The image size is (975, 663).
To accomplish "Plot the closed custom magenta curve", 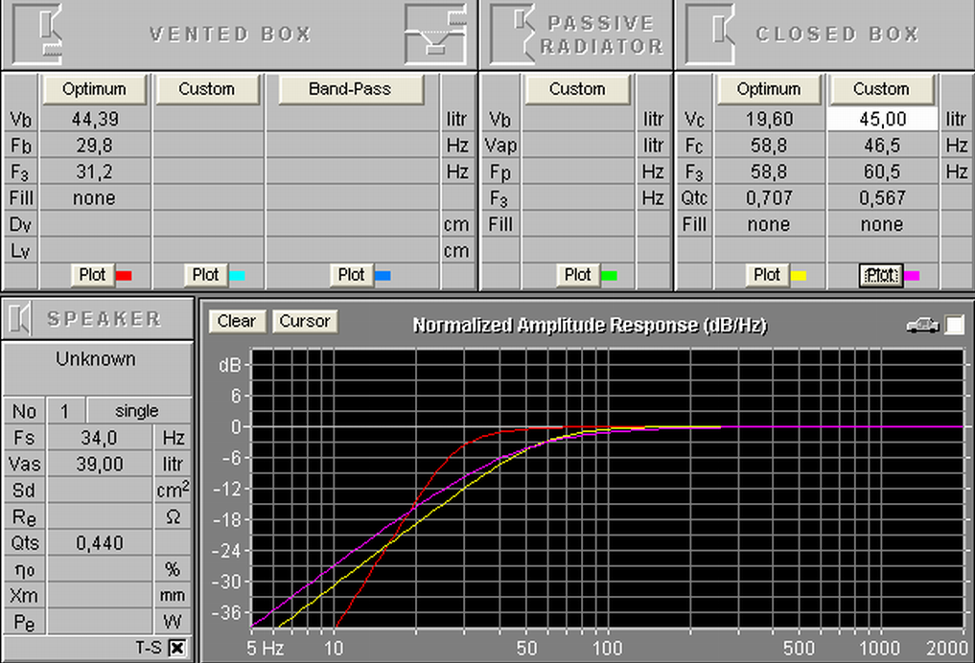I will [881, 275].
